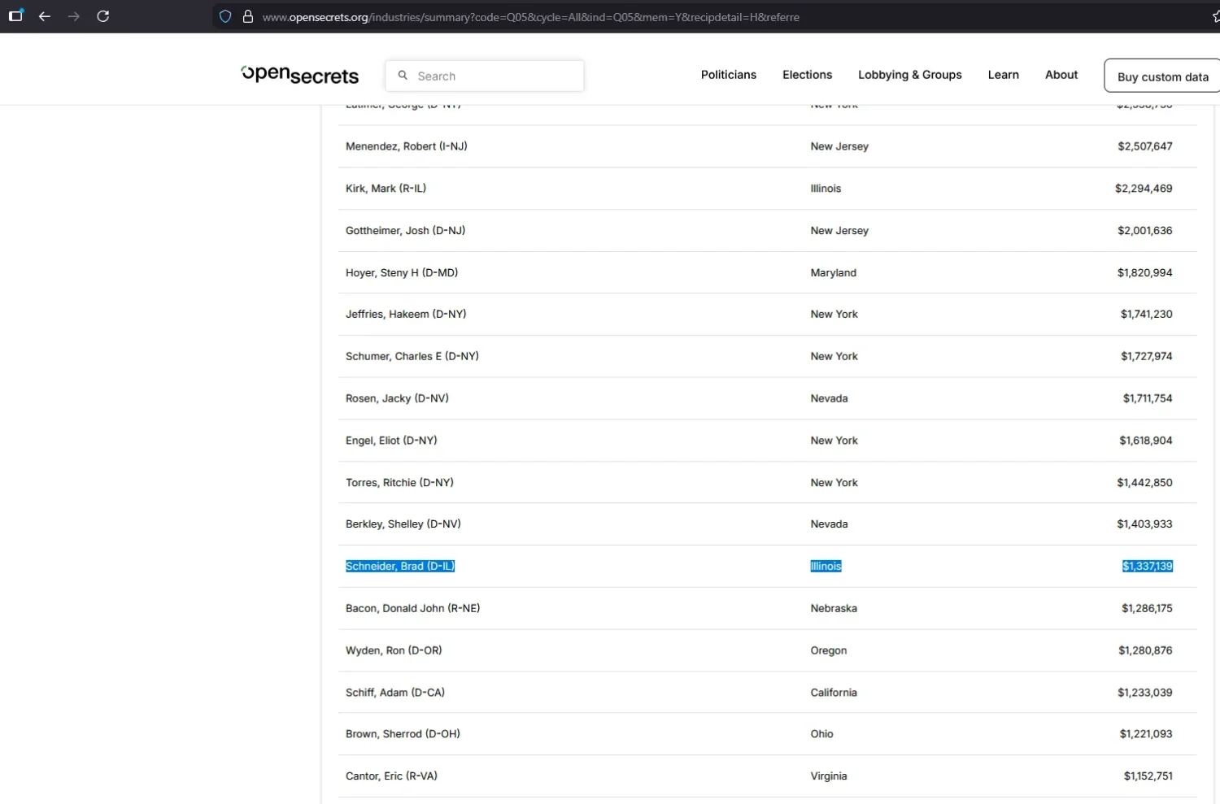Click New York in the Jeffries row

click(834, 315)
